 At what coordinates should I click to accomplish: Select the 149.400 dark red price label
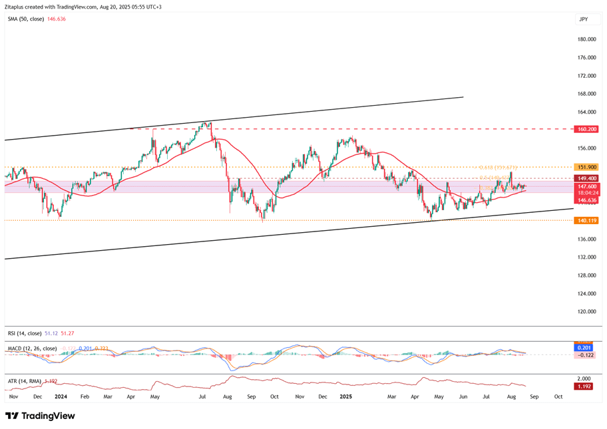coord(586,178)
